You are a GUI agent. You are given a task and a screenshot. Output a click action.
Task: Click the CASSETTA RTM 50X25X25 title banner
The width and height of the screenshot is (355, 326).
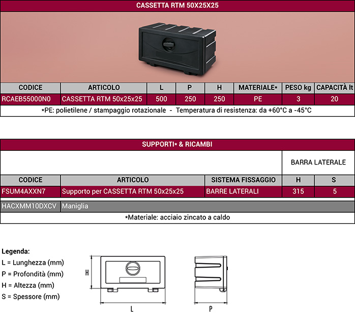point(177,6)
